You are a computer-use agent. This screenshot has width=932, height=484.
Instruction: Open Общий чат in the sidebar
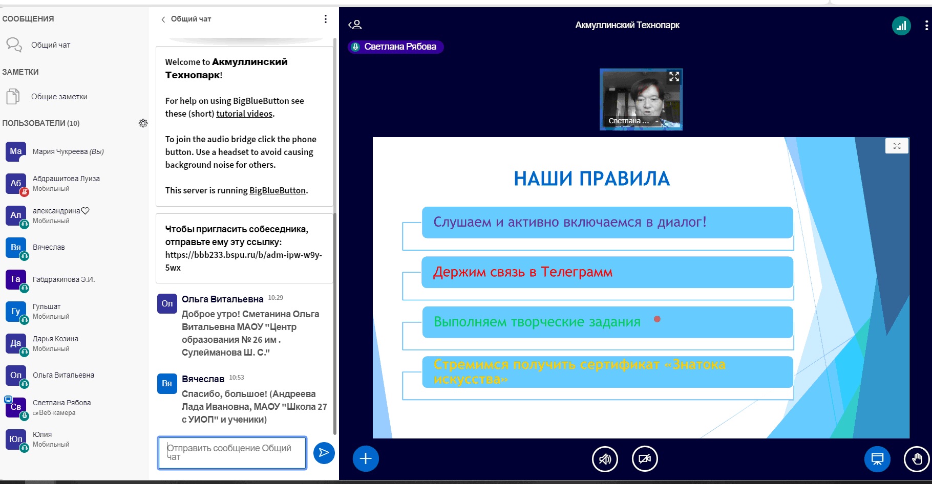pyautogui.click(x=51, y=45)
